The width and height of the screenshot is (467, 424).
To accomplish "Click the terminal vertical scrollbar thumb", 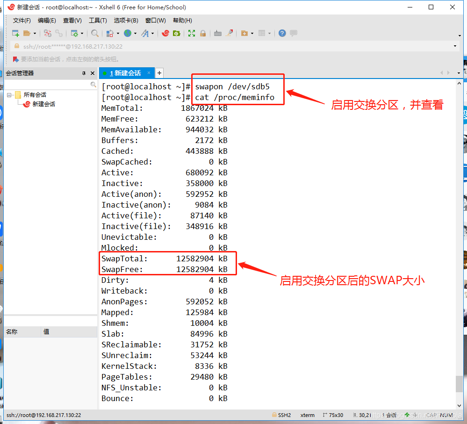I will tap(459, 384).
